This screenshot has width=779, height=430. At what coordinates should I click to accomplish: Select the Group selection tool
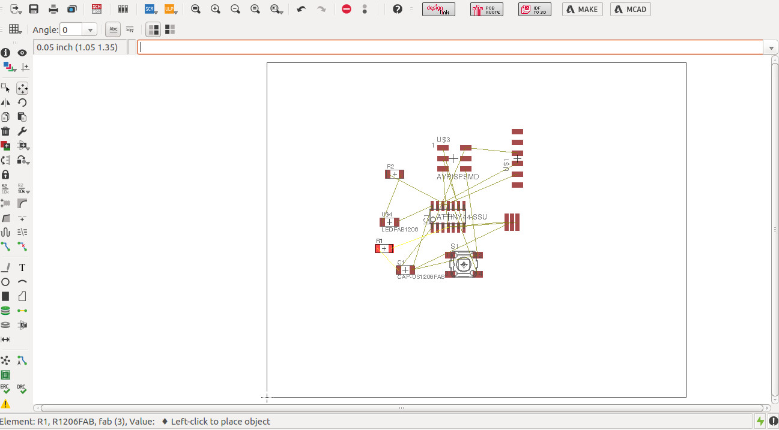5,88
